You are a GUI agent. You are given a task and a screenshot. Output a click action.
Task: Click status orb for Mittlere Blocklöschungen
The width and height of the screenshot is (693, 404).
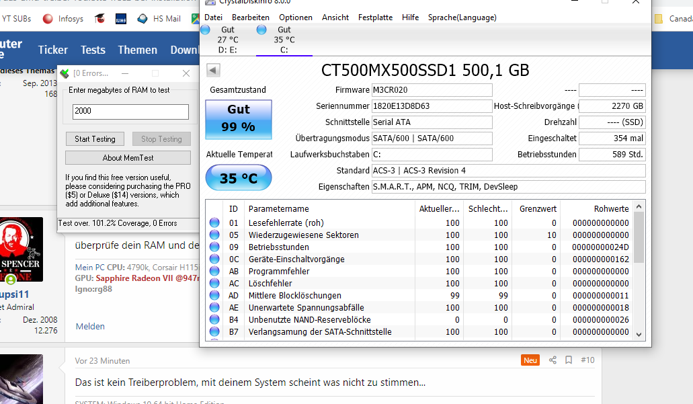click(x=214, y=295)
